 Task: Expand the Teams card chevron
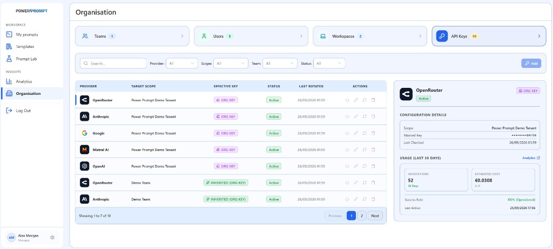(x=183, y=36)
